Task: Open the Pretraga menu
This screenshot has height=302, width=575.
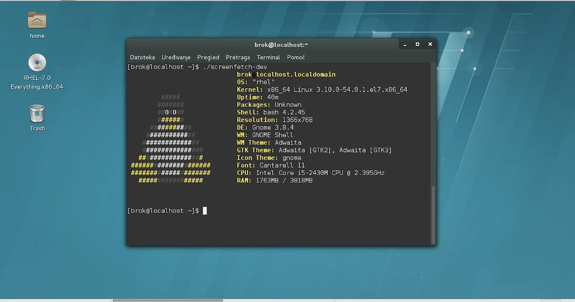Action: pyautogui.click(x=238, y=57)
